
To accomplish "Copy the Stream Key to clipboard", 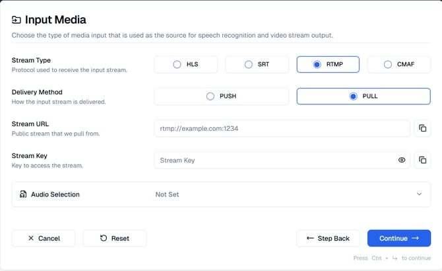I will tap(422, 160).
